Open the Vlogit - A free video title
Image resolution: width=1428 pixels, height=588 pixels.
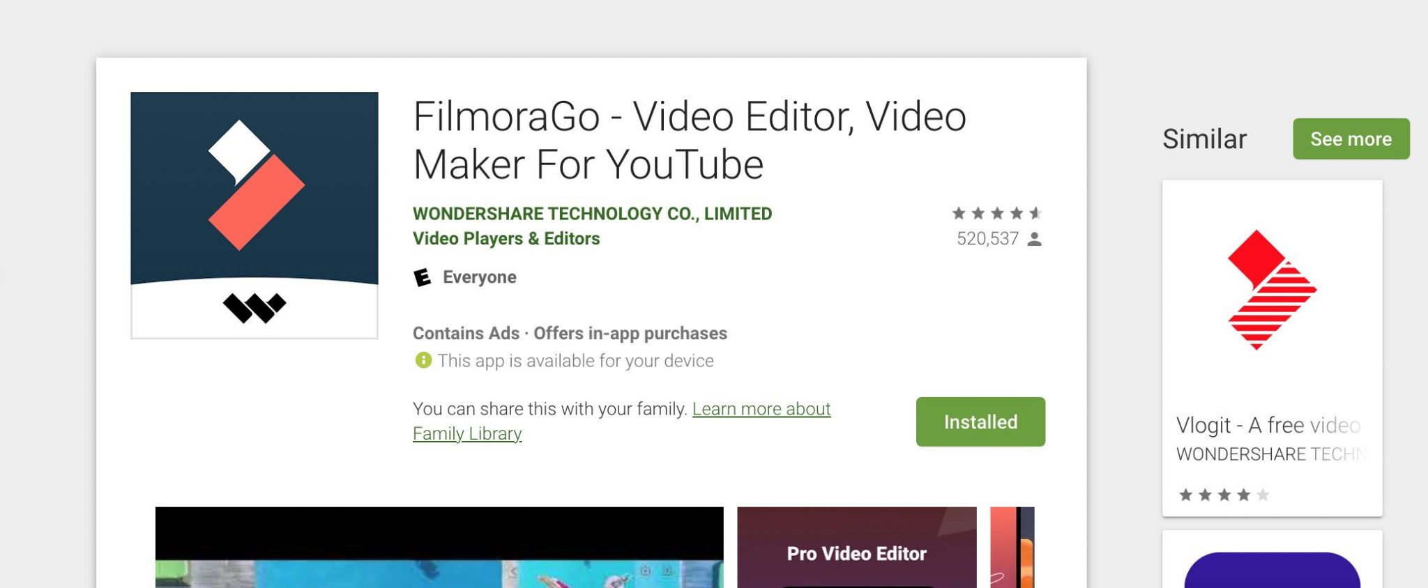(x=1268, y=425)
